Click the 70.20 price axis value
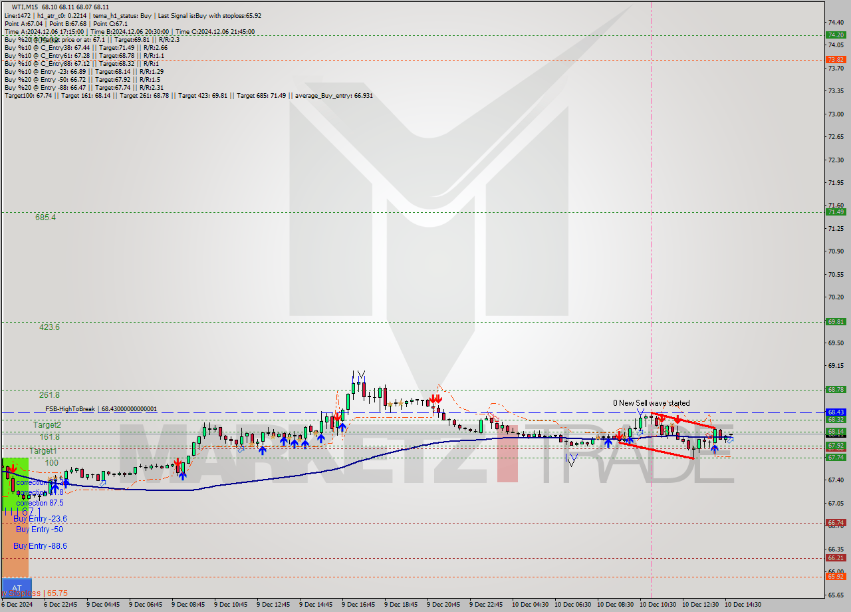 click(x=836, y=297)
